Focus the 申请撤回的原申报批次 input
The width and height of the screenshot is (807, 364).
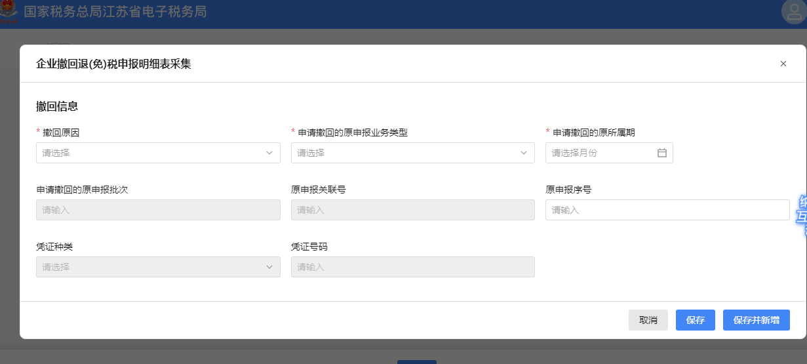pos(158,210)
